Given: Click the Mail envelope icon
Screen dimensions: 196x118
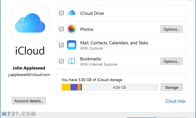Looking at the screenshot, I should click(72, 45).
